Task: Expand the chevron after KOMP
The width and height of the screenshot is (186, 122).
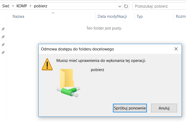Action: (x=31, y=6)
